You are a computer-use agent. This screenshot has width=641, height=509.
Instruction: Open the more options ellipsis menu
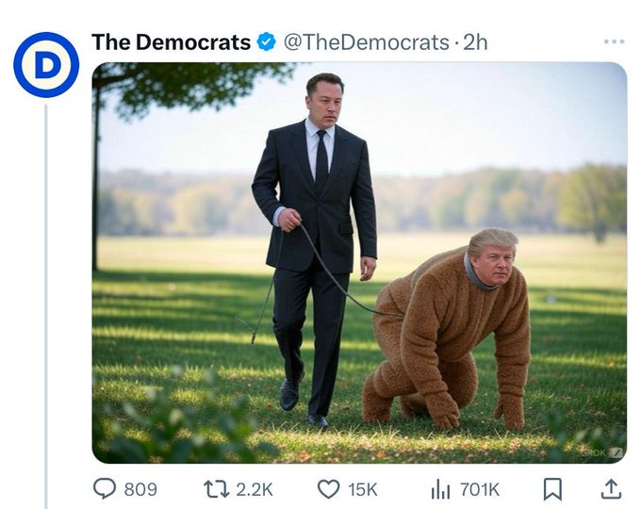(614, 41)
